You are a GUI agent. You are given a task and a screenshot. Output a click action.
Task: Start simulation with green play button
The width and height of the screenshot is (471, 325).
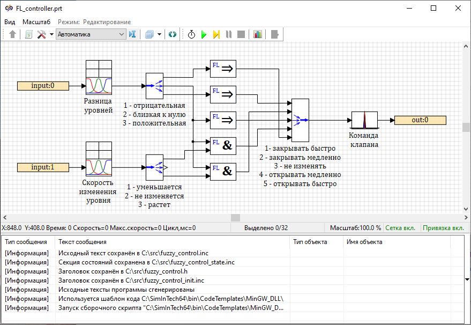click(204, 34)
